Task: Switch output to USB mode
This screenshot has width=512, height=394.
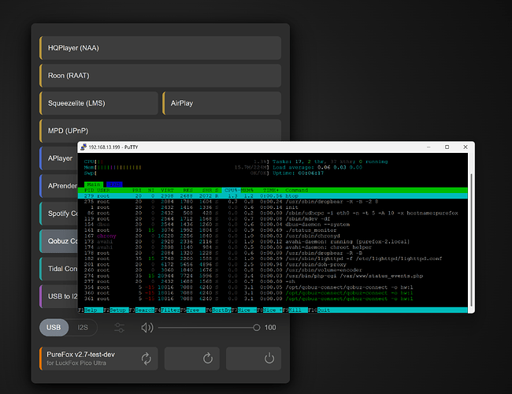Action: (x=54, y=327)
